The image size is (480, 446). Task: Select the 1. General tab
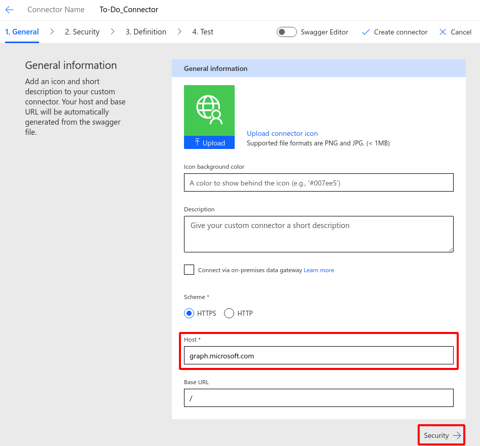coord(22,32)
